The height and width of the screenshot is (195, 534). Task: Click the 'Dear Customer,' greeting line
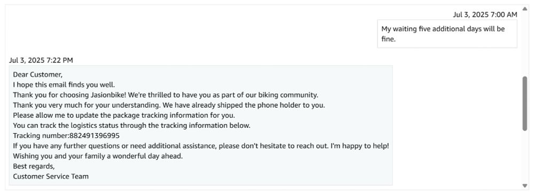click(38, 75)
